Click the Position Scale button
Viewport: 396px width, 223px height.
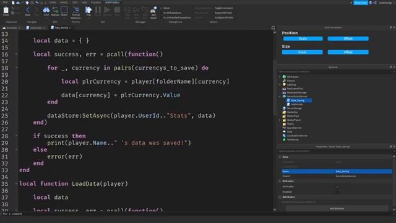303,38
